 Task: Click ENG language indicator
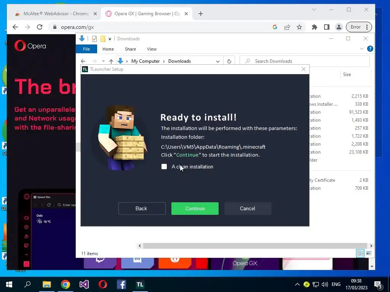(x=336, y=284)
